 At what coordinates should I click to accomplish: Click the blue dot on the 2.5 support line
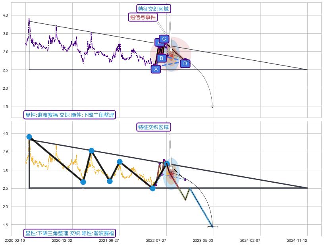coord(152,188)
